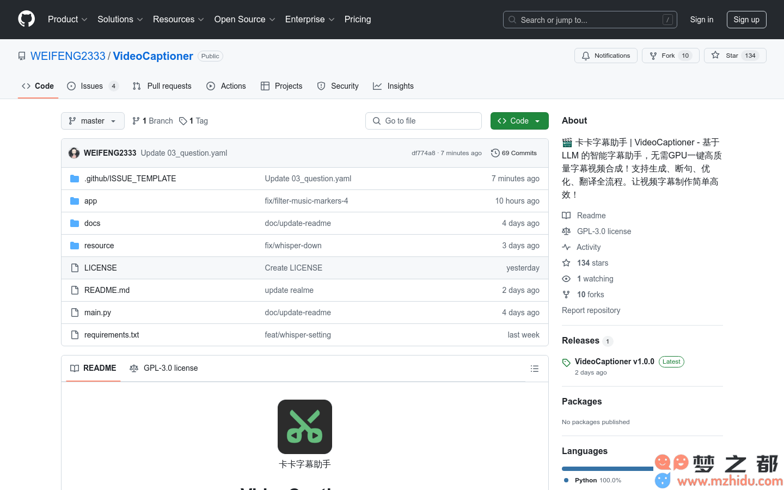Switch to the Code tab
This screenshot has width=784, height=490.
tap(38, 86)
